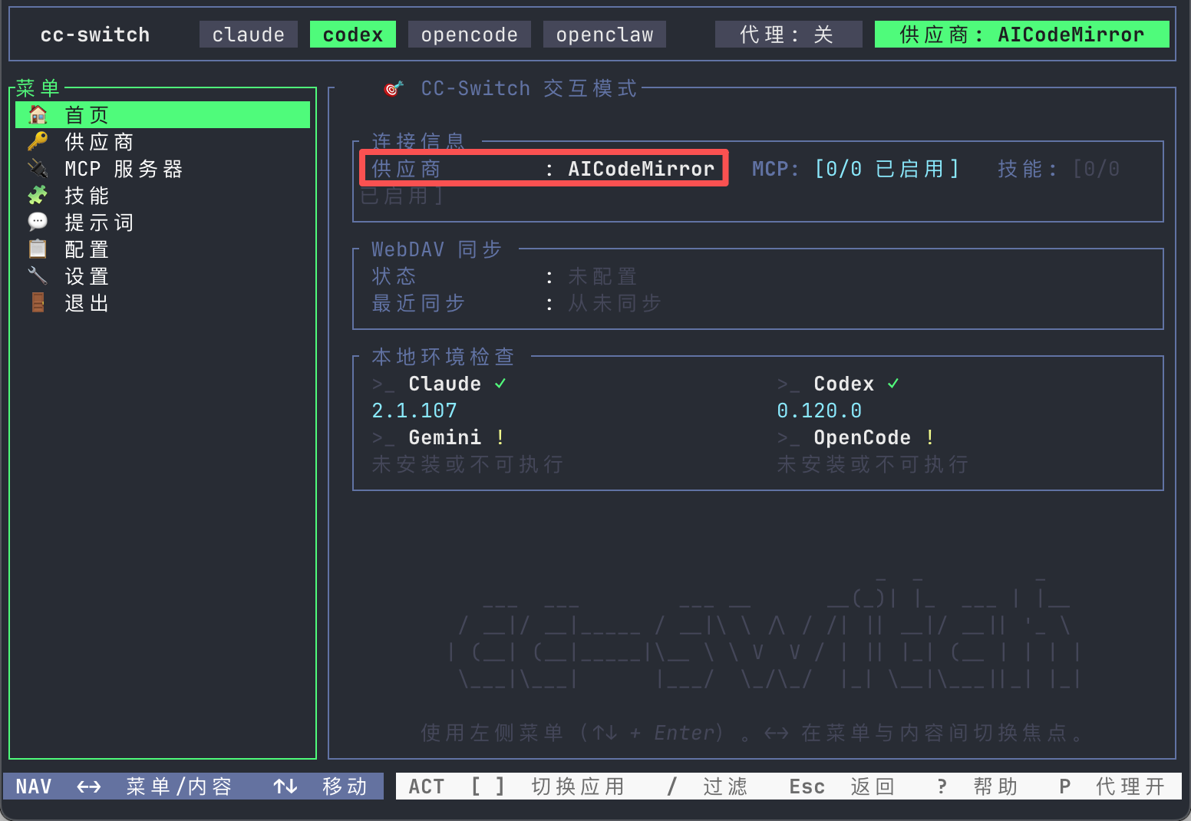
Task: Click the cc-switch title in header
Action: click(x=95, y=35)
